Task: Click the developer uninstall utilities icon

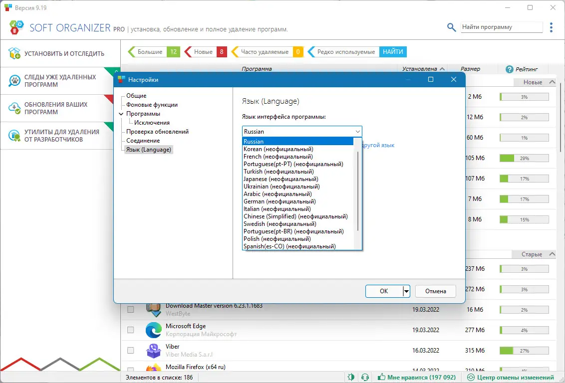Action: 15,136
